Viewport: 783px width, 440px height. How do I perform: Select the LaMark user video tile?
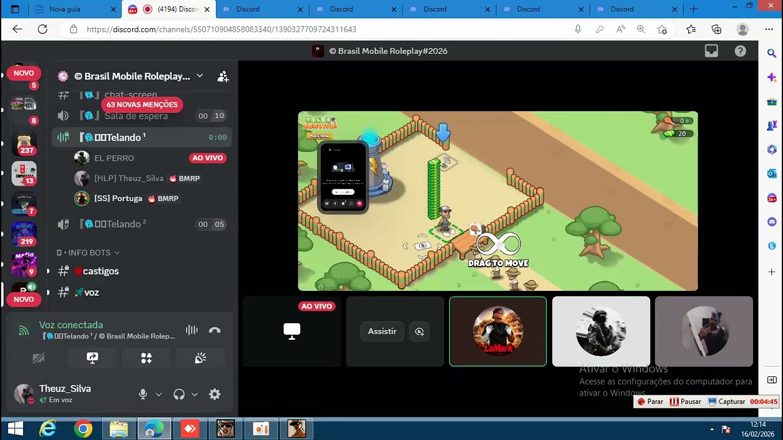click(498, 331)
